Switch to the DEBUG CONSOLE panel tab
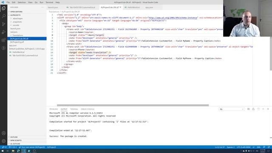The image size is (272, 153). (x=88, y=109)
